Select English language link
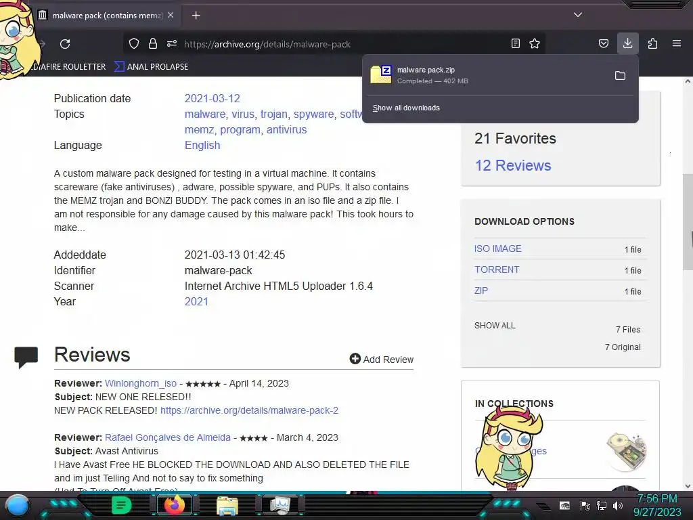Image resolution: width=693 pixels, height=520 pixels. pos(202,145)
